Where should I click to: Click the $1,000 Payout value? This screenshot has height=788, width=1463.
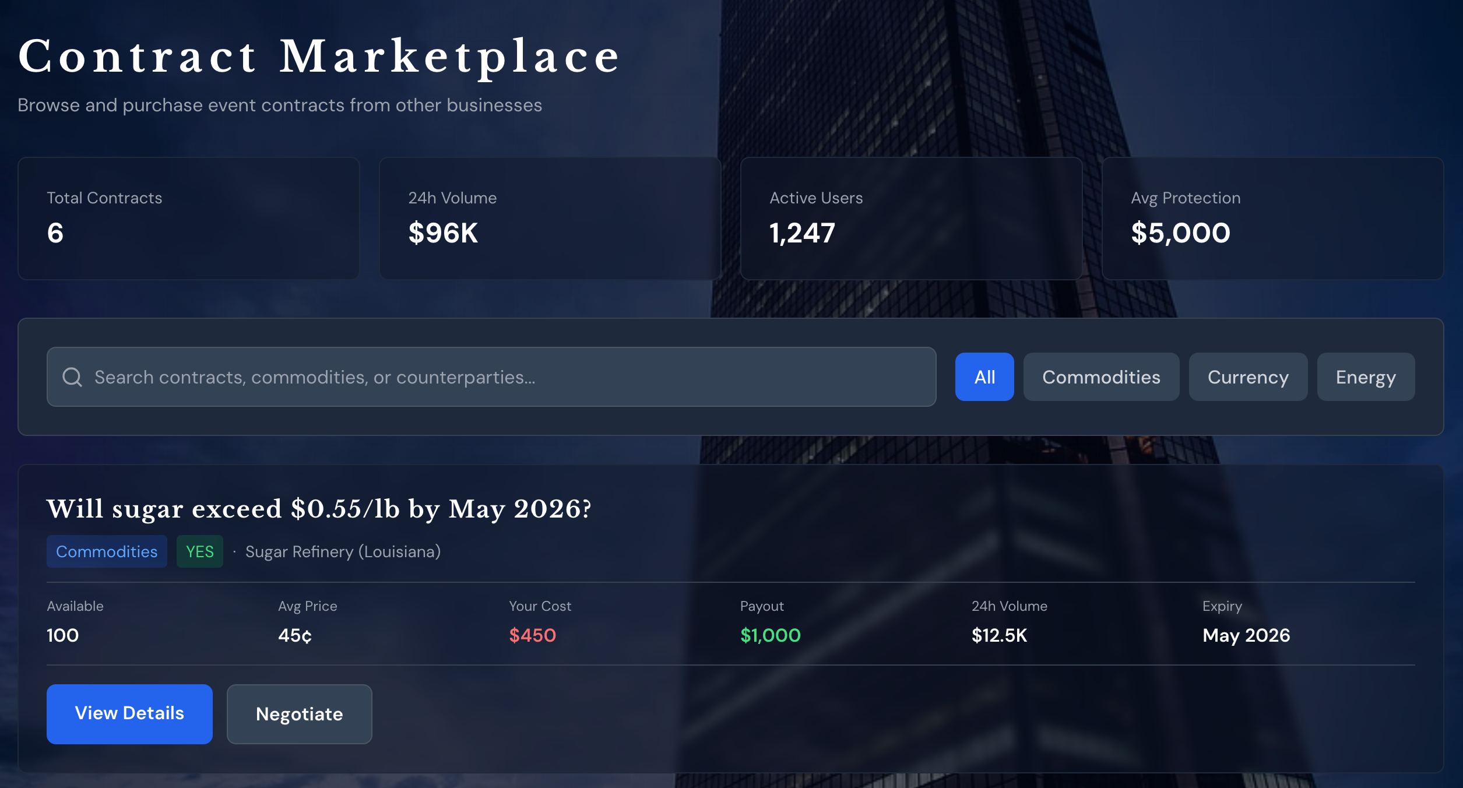pyautogui.click(x=770, y=635)
